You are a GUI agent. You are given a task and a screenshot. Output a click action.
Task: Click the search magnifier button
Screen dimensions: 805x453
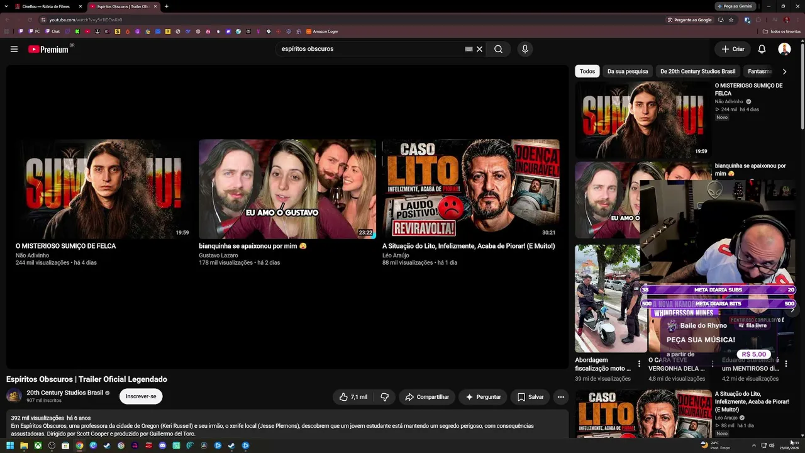[x=498, y=49]
